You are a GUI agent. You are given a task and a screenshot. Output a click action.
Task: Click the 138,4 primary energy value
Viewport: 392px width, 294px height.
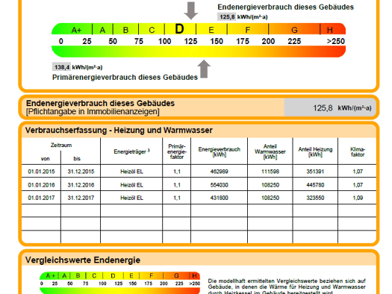(x=62, y=67)
